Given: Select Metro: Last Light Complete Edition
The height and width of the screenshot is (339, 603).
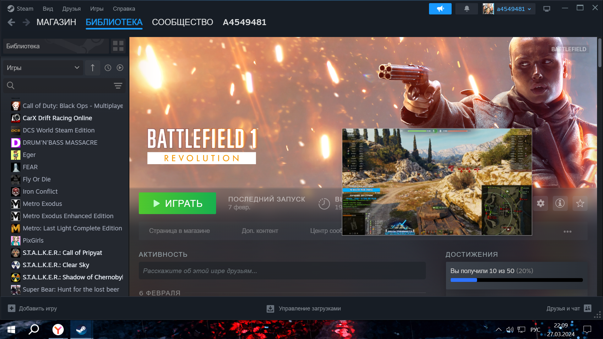Looking at the screenshot, I should coord(72,228).
